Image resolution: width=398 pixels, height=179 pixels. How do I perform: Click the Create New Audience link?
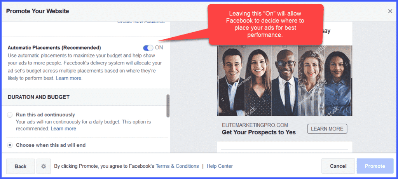[141, 22]
